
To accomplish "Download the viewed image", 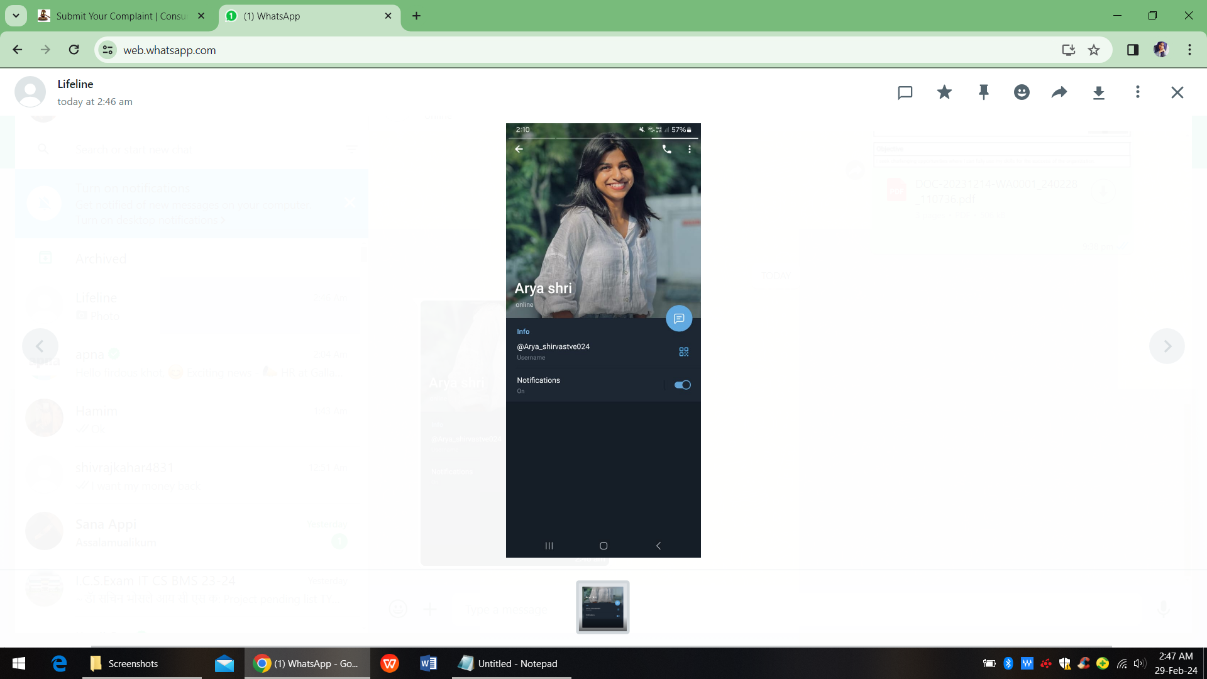I will coord(1098,93).
